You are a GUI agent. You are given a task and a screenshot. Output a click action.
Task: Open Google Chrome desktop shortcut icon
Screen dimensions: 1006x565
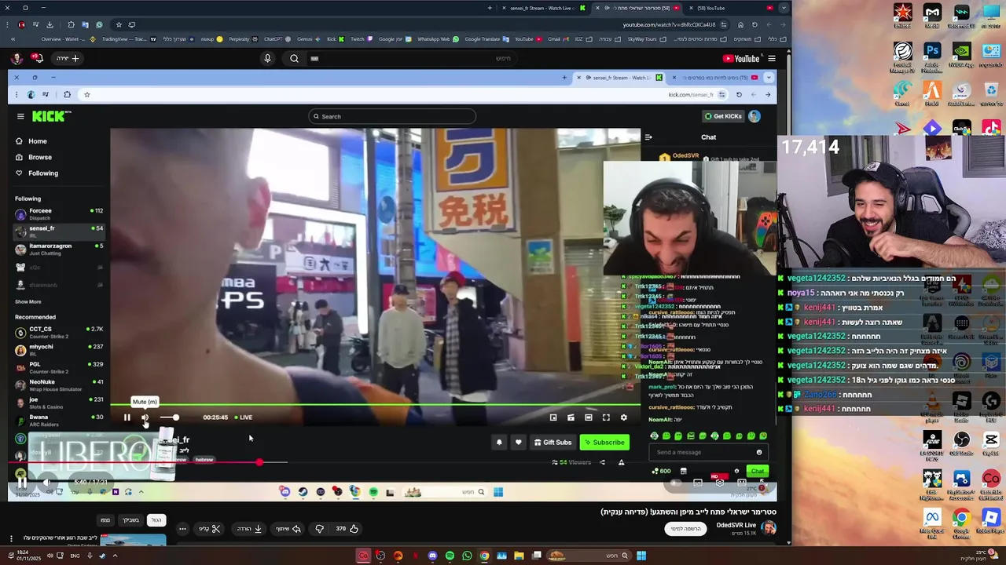[x=961, y=522]
